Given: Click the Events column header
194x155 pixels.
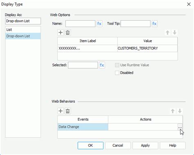Looking at the screenshot, I should [83, 119].
